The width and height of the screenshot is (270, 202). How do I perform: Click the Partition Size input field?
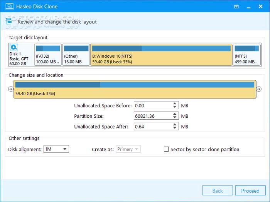click(153, 116)
